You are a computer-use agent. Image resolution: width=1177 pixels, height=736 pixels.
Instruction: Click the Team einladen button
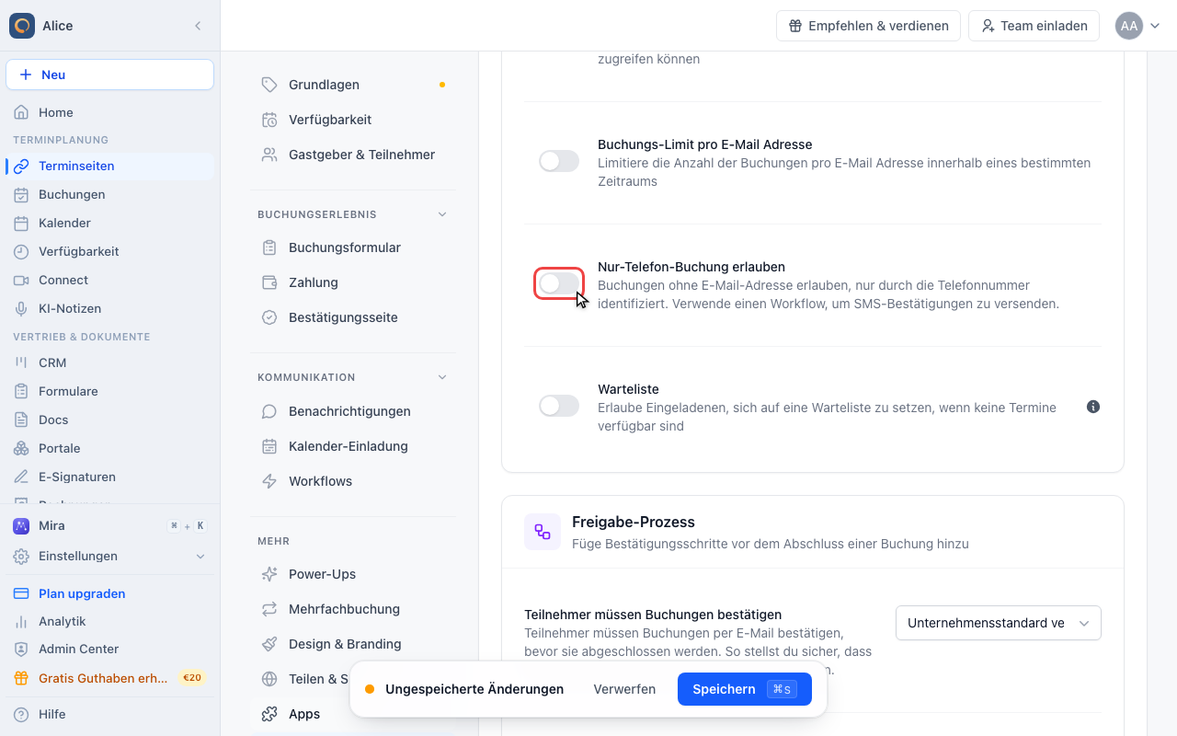click(x=1034, y=26)
